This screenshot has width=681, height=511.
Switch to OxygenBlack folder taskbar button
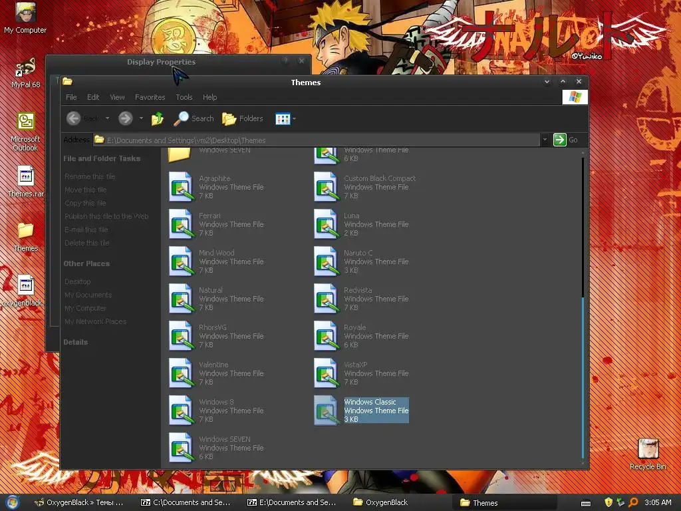tap(381, 502)
